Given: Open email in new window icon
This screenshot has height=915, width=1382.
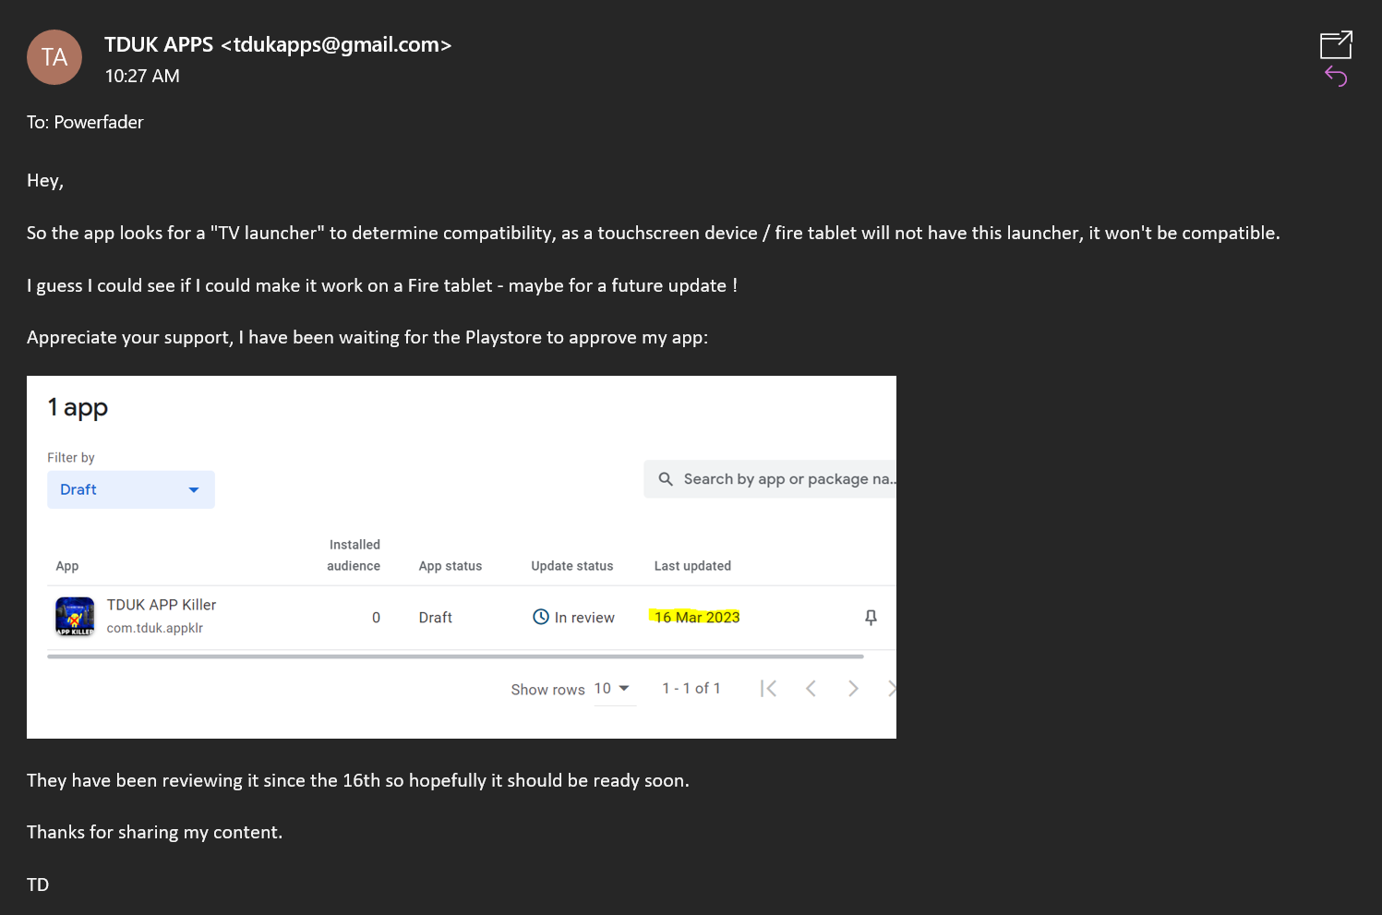Looking at the screenshot, I should 1336,44.
